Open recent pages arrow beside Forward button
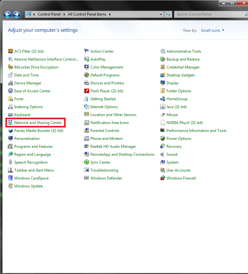 23,15
